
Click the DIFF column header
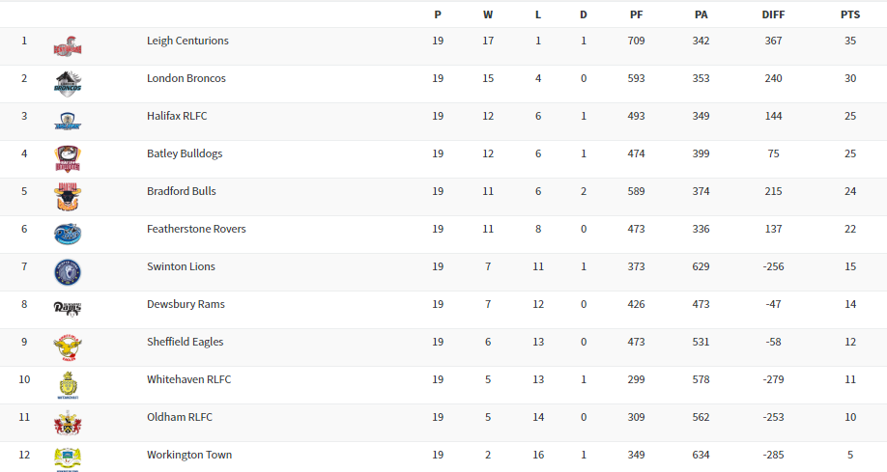[773, 15]
